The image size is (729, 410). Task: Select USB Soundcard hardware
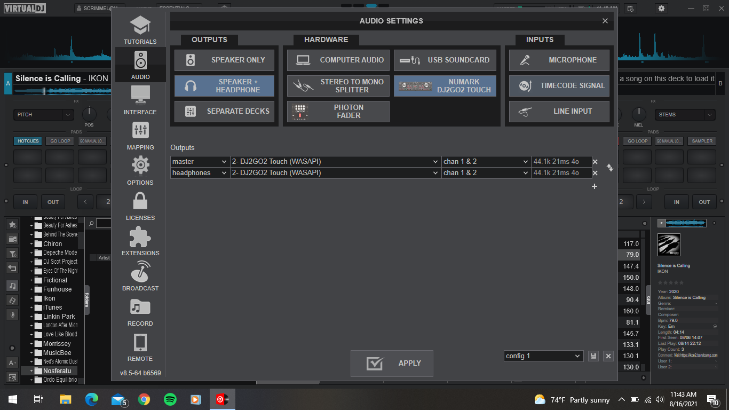[445, 60]
